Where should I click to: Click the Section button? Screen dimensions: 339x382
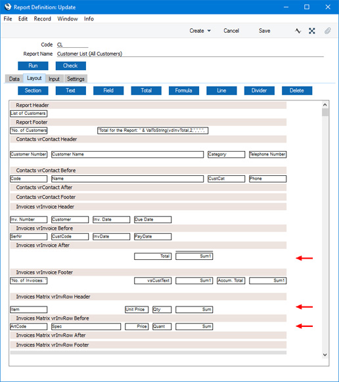coord(33,91)
